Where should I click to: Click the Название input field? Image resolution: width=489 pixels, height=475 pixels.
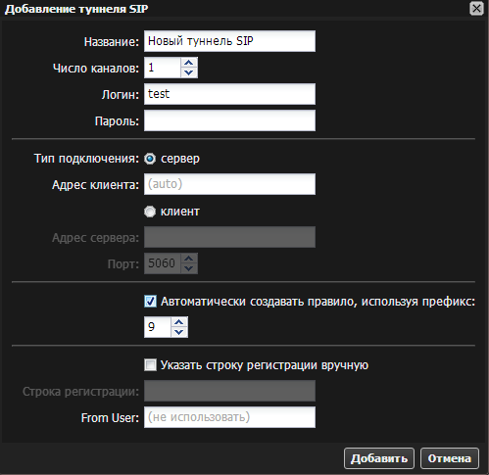(229, 41)
